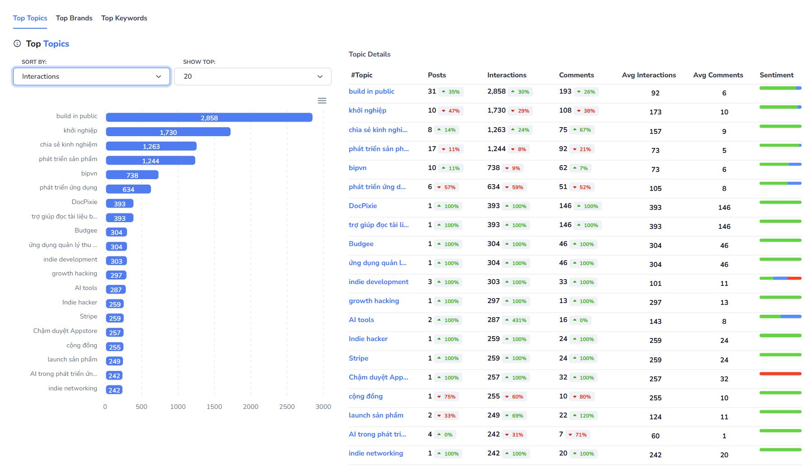Open the AI tools topic link

(361, 320)
